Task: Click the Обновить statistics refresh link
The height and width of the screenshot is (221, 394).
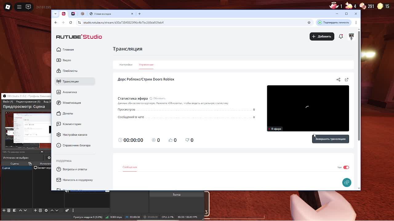Action: pos(158,99)
